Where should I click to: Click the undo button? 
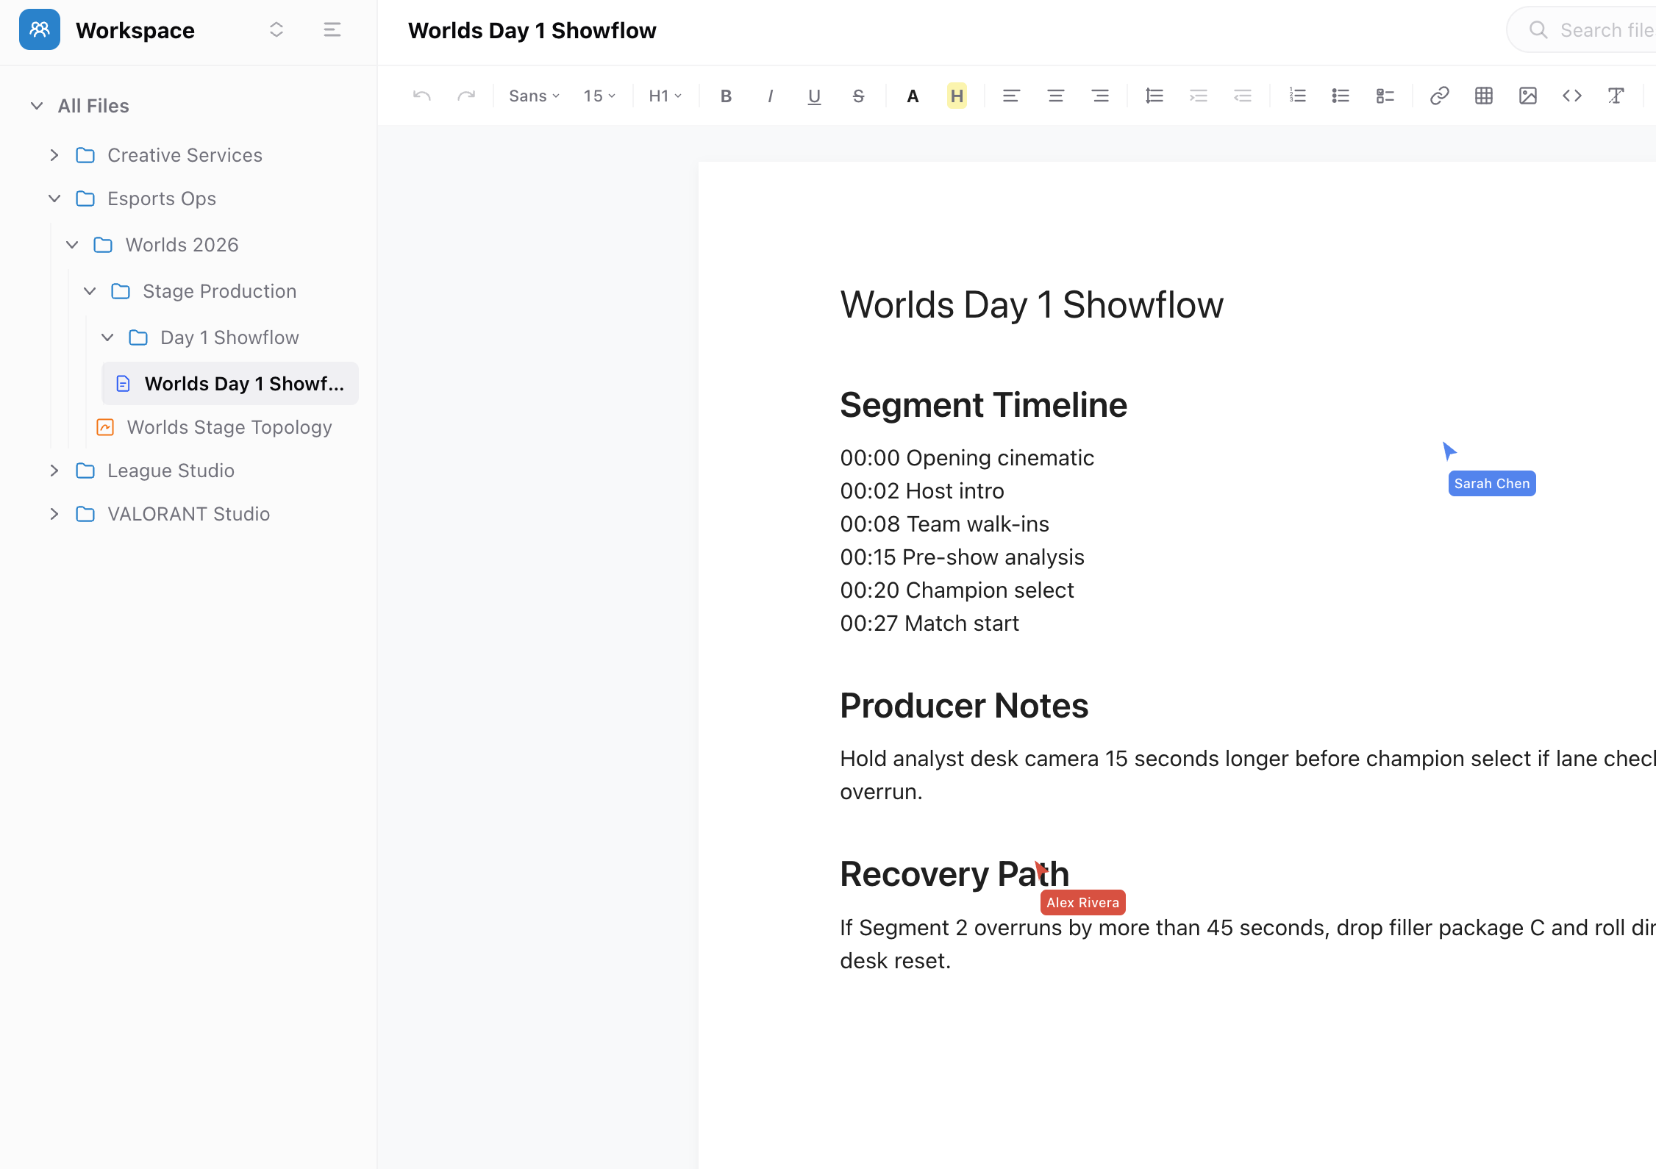point(421,96)
